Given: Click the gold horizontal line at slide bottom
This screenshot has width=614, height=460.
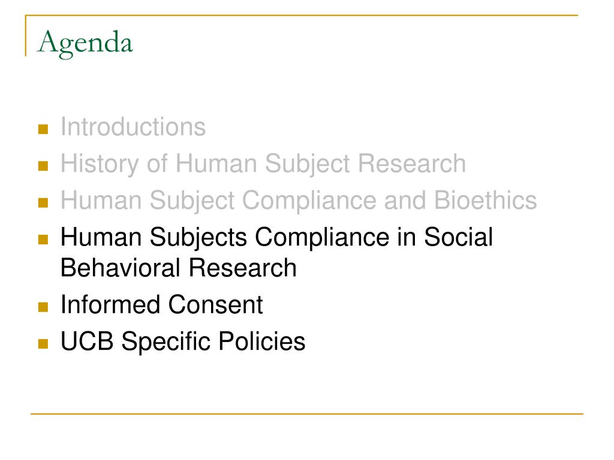Looking at the screenshot, I should (x=307, y=413).
